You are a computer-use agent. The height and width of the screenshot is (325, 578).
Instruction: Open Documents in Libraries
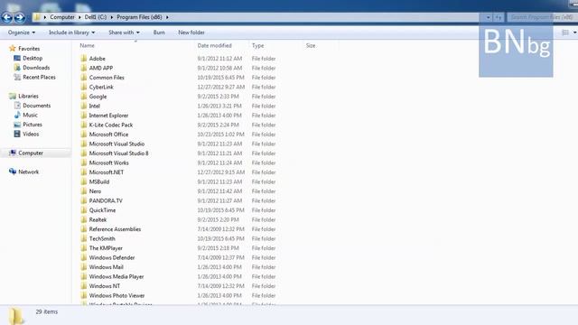pyautogui.click(x=36, y=106)
